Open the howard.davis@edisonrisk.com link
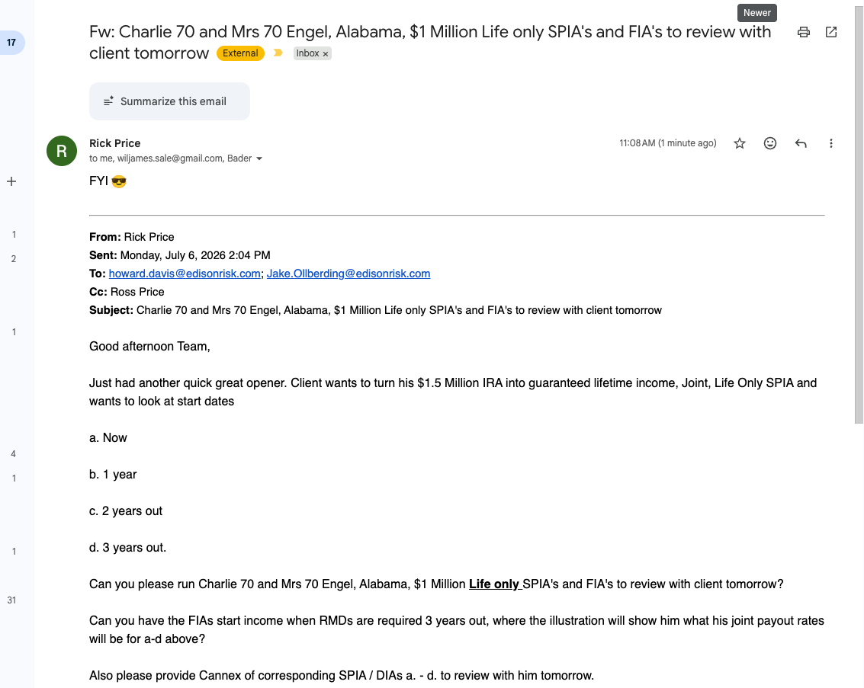 (x=185, y=274)
